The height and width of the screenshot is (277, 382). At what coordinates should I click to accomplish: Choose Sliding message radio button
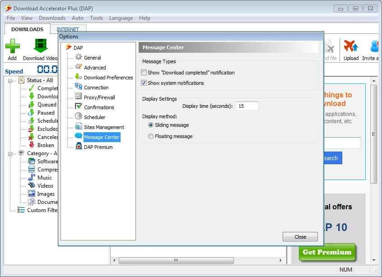pos(151,125)
